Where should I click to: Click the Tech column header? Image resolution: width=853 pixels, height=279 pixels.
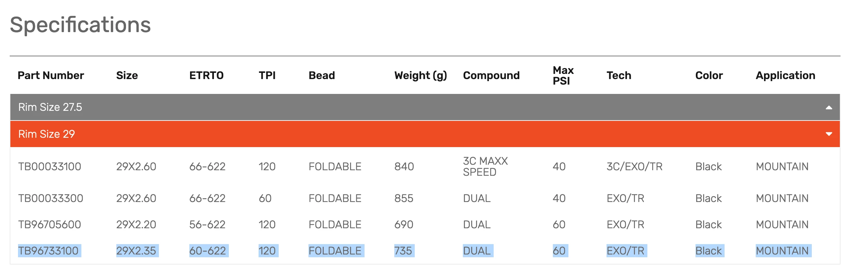click(619, 75)
